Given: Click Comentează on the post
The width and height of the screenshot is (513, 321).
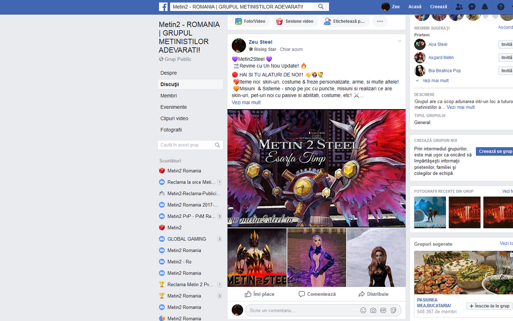Looking at the screenshot, I should (317, 294).
